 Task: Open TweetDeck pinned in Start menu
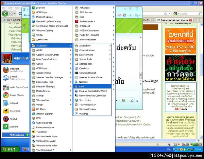tap(16, 111)
